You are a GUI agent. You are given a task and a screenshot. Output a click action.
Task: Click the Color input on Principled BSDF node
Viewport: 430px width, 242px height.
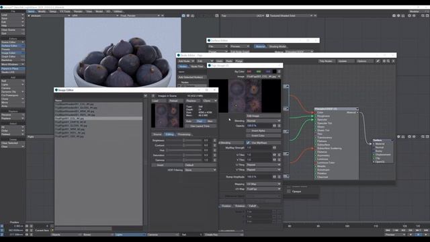tap(316, 112)
